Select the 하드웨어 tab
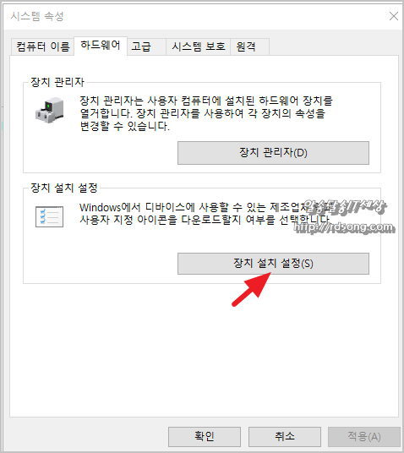This screenshot has height=453, width=404. (101, 46)
